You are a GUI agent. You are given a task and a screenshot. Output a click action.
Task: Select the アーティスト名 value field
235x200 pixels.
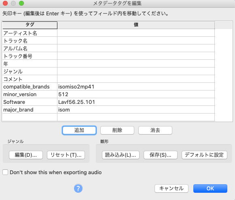click(x=136, y=33)
